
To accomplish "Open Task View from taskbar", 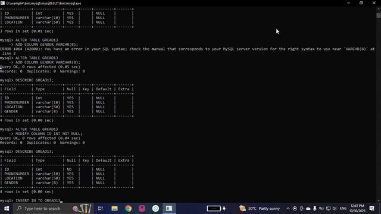I will (x=100, y=209).
